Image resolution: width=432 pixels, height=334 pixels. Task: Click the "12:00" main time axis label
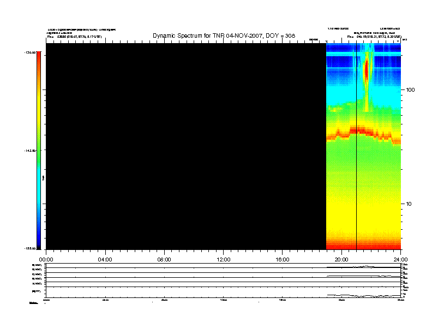[224, 259]
